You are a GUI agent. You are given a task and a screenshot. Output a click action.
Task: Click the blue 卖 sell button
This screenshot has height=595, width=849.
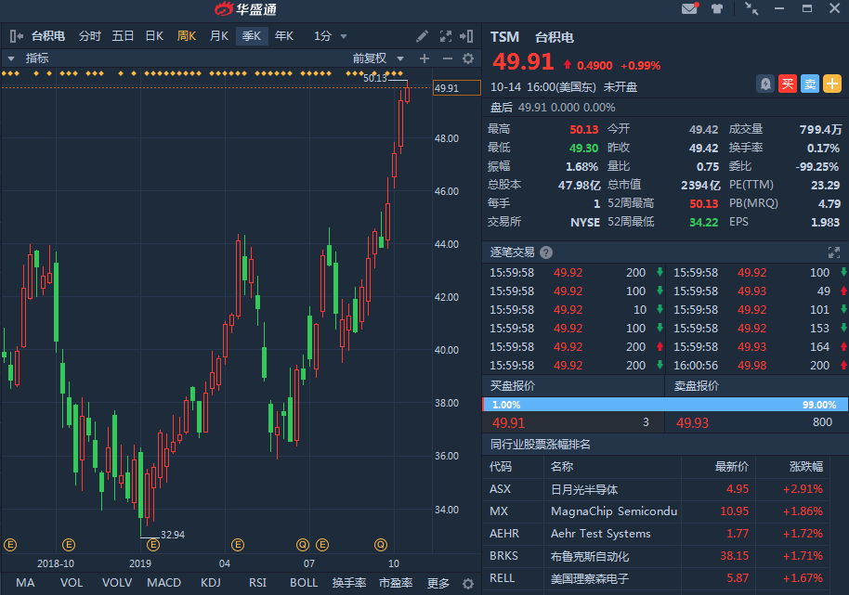point(810,84)
